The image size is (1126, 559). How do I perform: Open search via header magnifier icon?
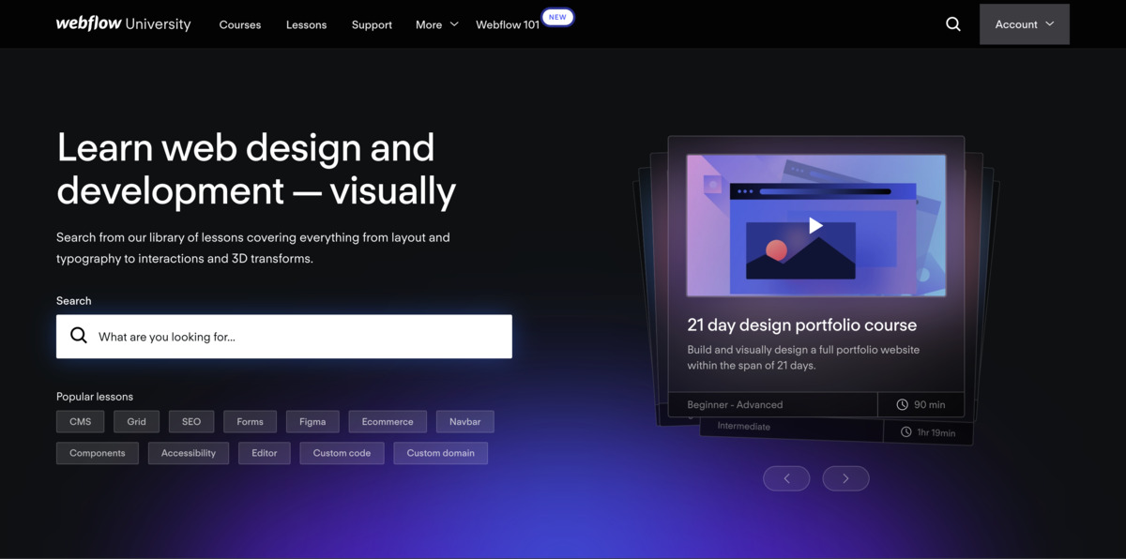953,24
